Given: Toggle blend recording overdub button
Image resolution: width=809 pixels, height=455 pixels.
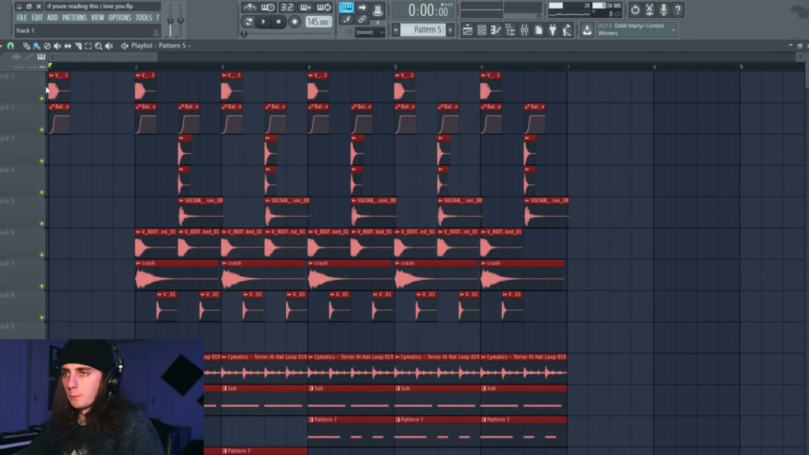Looking at the screenshot, I should [x=306, y=7].
